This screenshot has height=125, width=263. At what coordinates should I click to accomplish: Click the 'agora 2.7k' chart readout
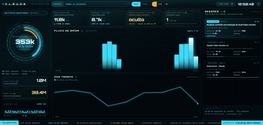[192, 31]
